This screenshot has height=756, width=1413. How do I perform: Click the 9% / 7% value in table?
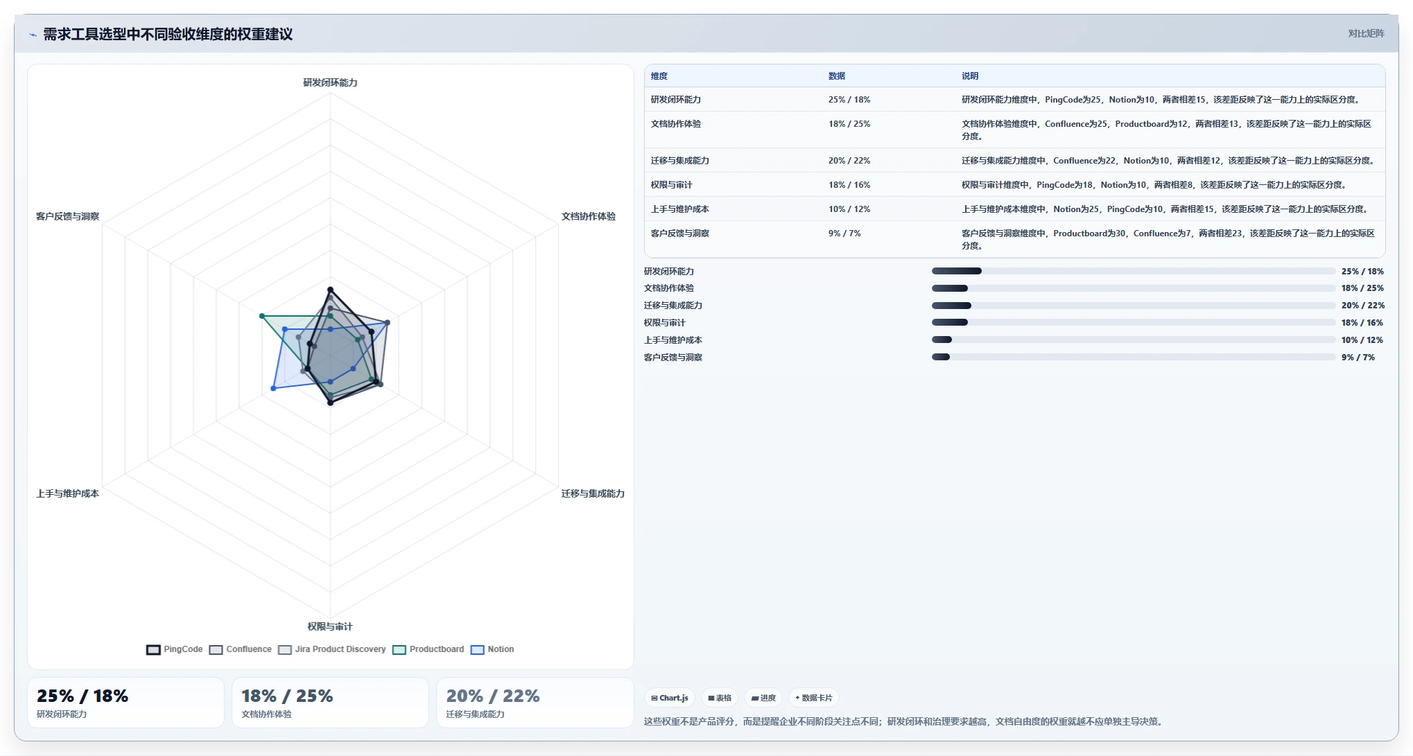844,234
